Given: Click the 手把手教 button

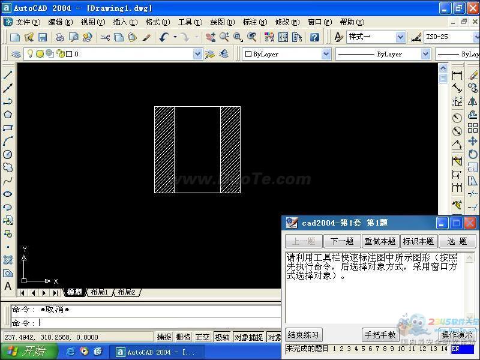Looking at the screenshot, I should point(380,335).
